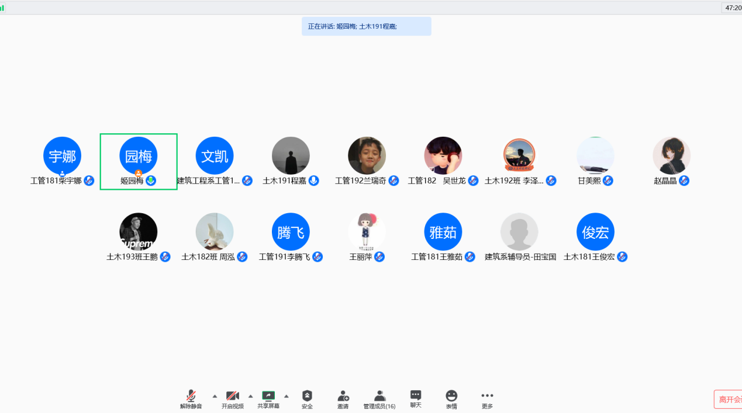Click 姬园梅's green microphone icon
This screenshot has height=413, width=742.
pos(151,181)
